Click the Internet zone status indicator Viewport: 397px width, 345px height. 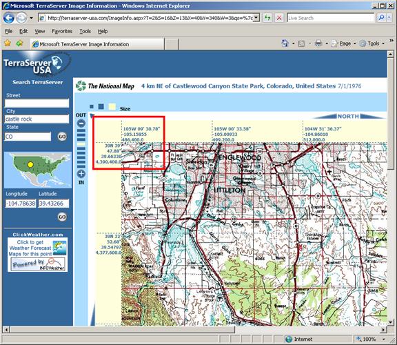(x=299, y=339)
